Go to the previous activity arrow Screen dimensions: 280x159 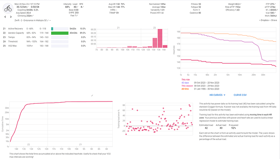tap(5, 17)
